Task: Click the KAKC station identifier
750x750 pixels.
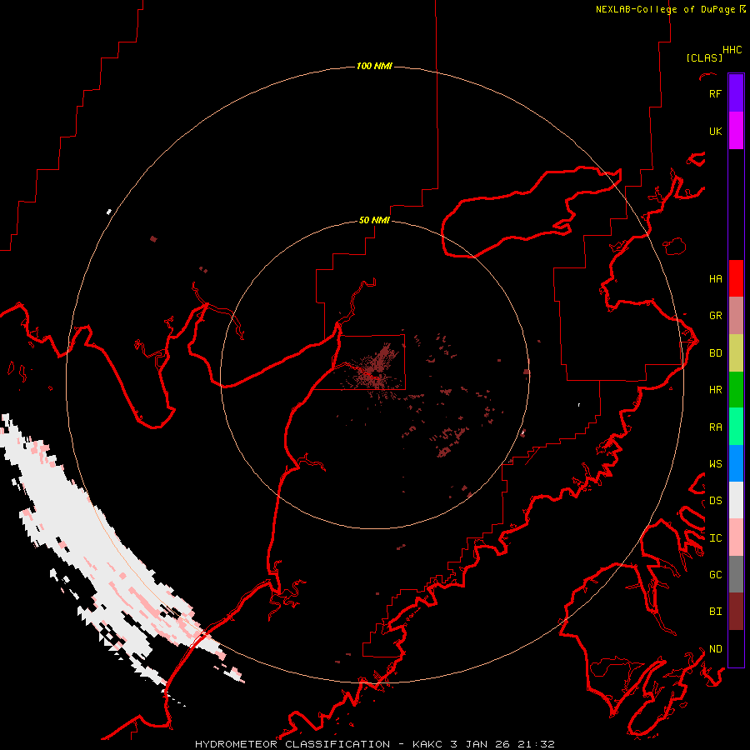Action: 427,744
